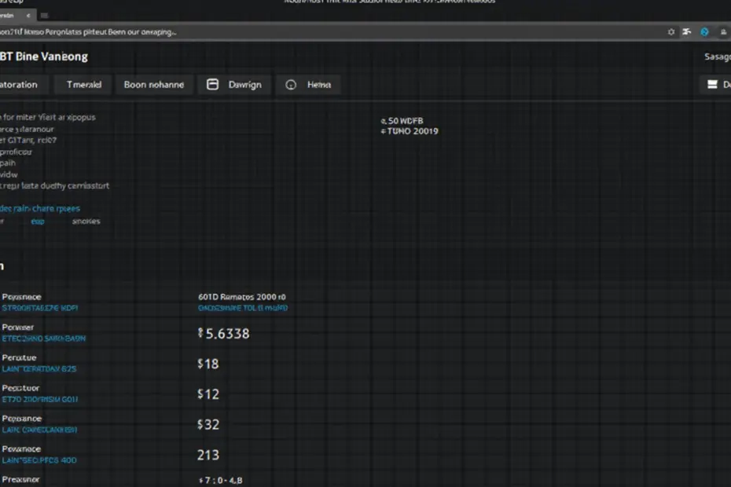This screenshot has height=487, width=731.
Task: Click the white extension icon beside the gear
Action: 687,31
